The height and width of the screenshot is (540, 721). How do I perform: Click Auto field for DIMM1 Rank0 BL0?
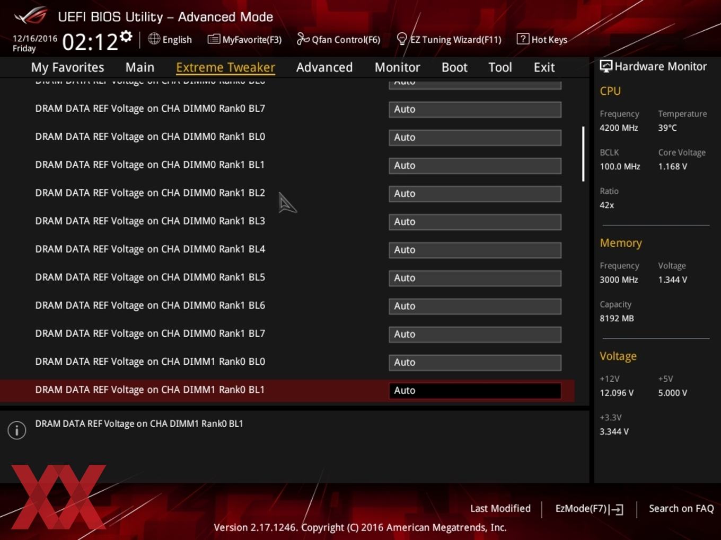475,362
